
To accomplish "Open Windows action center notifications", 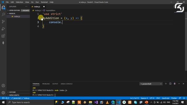I will [182, 102].
